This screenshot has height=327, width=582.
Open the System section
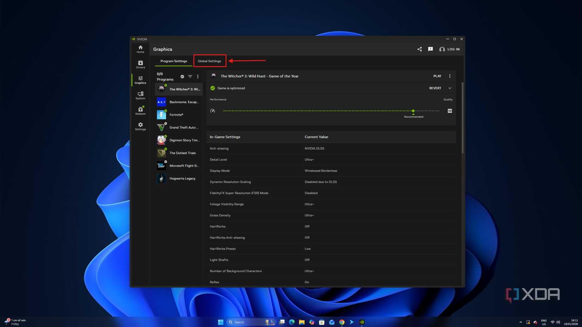(x=140, y=96)
